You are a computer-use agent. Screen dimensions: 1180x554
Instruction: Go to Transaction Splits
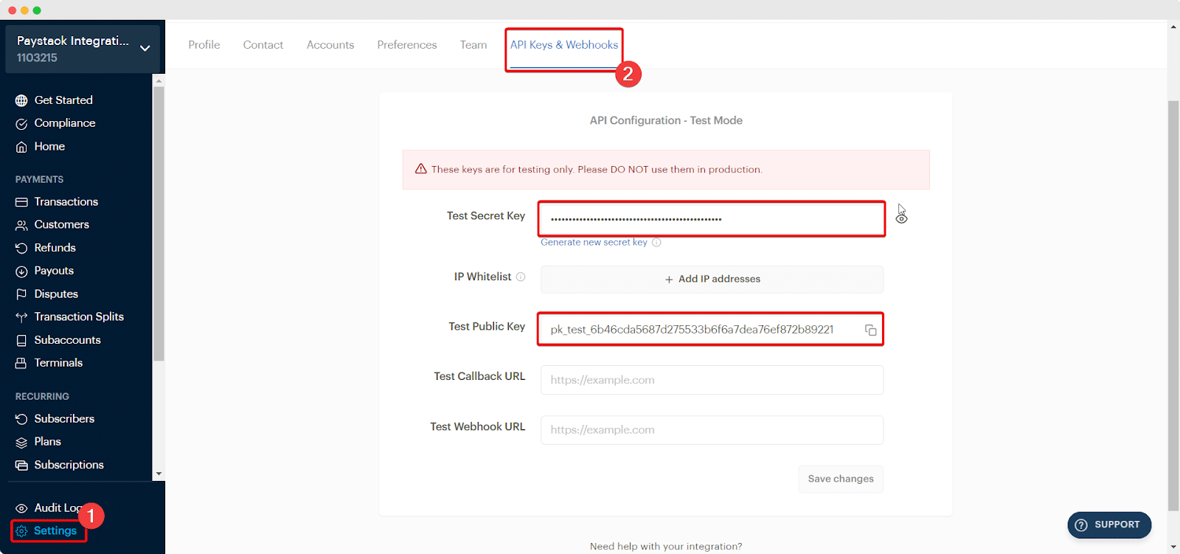click(79, 317)
